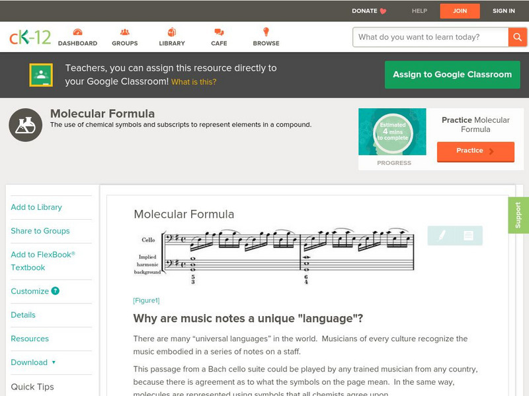Click the cello sheet music image
The height and width of the screenshot is (396, 529).
[274, 257]
